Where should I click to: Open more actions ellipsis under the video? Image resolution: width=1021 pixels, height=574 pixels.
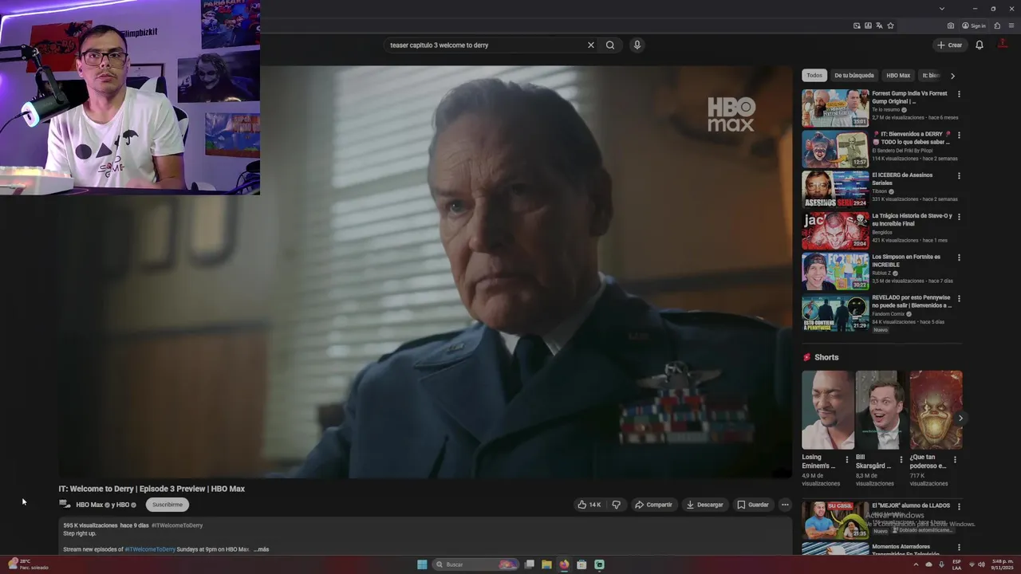pyautogui.click(x=785, y=505)
